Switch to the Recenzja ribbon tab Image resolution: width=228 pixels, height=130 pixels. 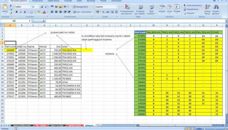(91, 1)
